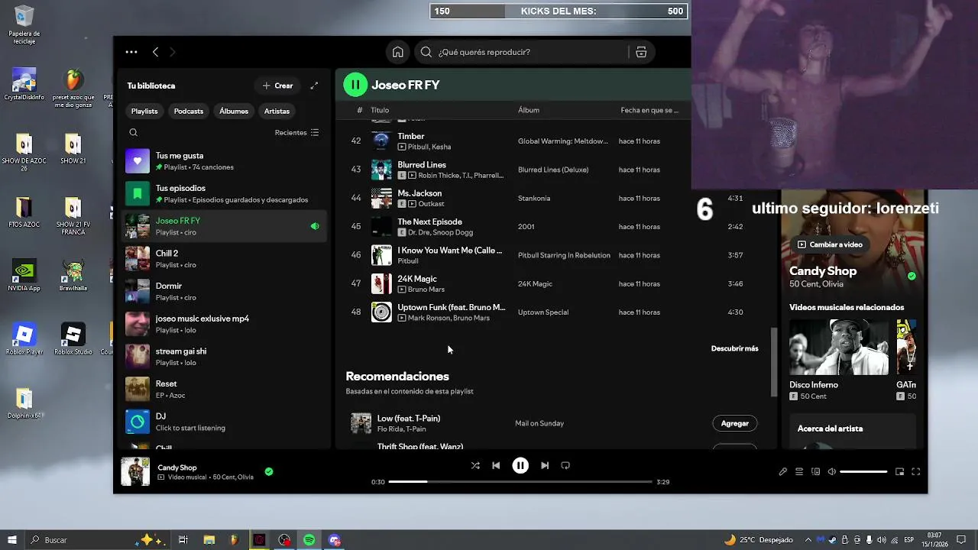Expand Tu biblioteca to full screen
The width and height of the screenshot is (978, 550).
[314, 86]
